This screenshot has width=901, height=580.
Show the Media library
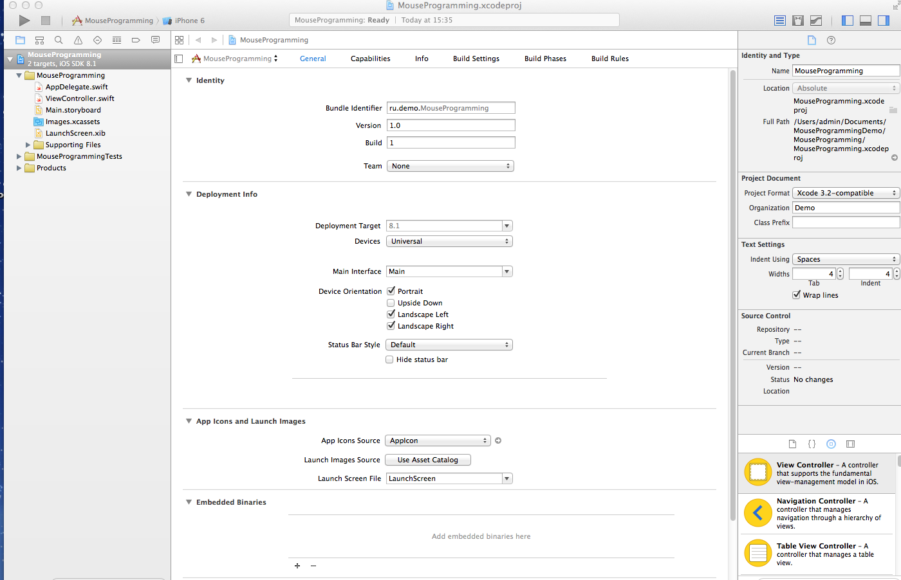[x=850, y=444]
